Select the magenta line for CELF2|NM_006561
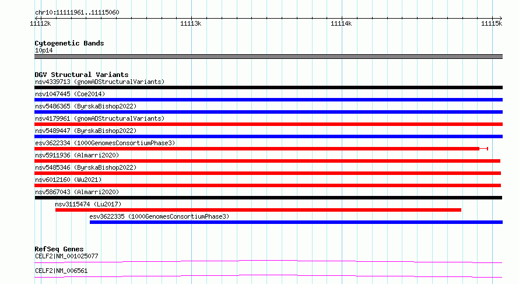This screenshot has width=519, height=284. coord(268,276)
